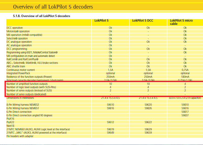Click the 'Continuous motor current' row label
Viewport: 203px width, 145px height.
[x=21, y=70]
